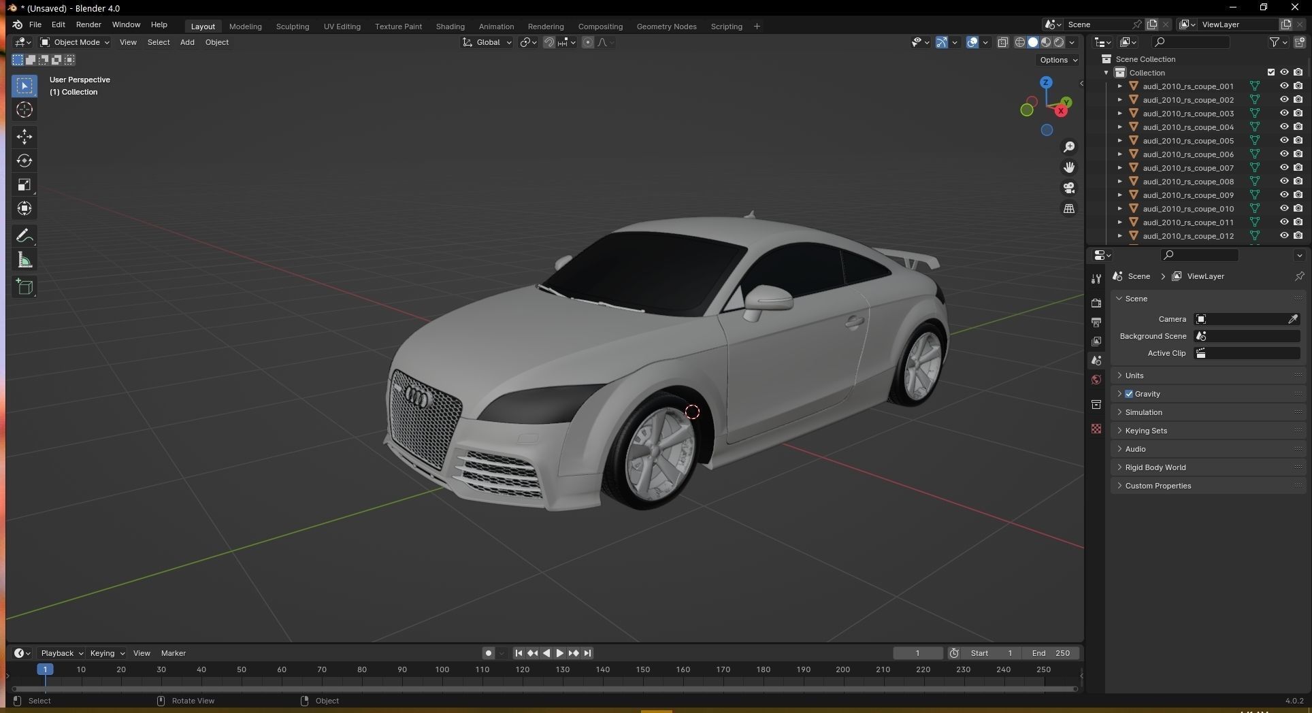Click the Keying button in timeline

[107, 653]
